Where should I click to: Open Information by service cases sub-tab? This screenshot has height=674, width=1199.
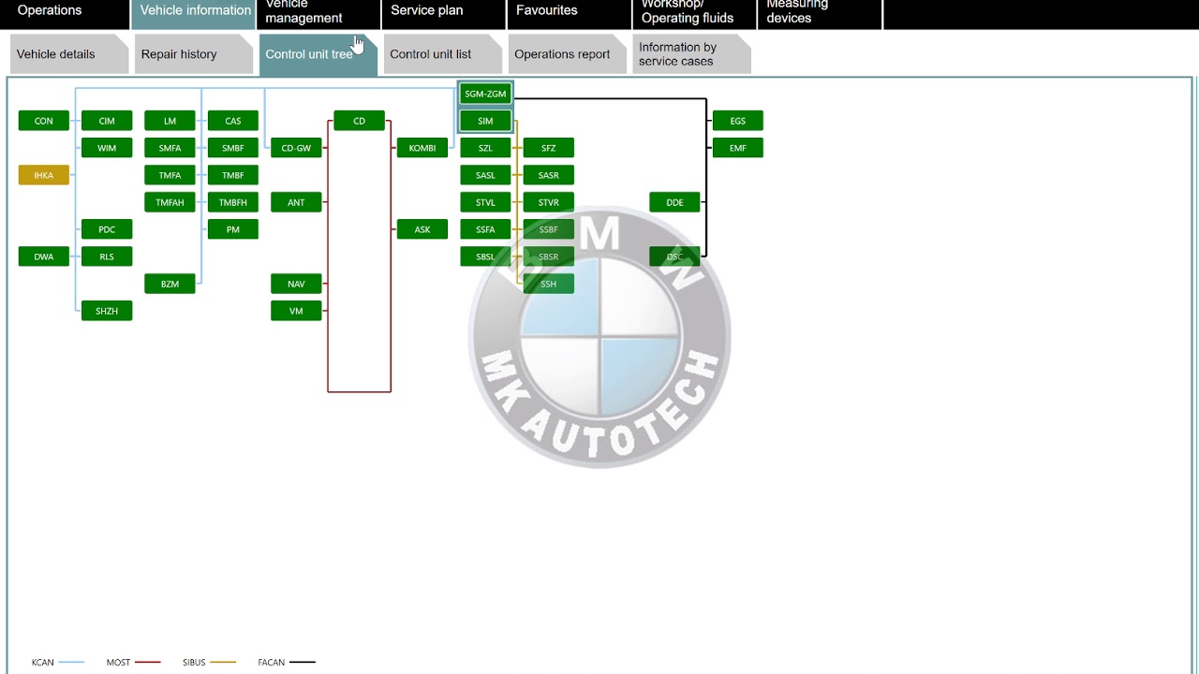pyautogui.click(x=692, y=54)
